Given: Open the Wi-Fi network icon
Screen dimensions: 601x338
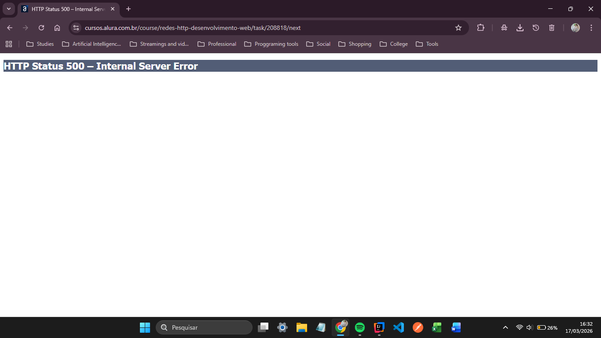Looking at the screenshot, I should click(x=520, y=327).
